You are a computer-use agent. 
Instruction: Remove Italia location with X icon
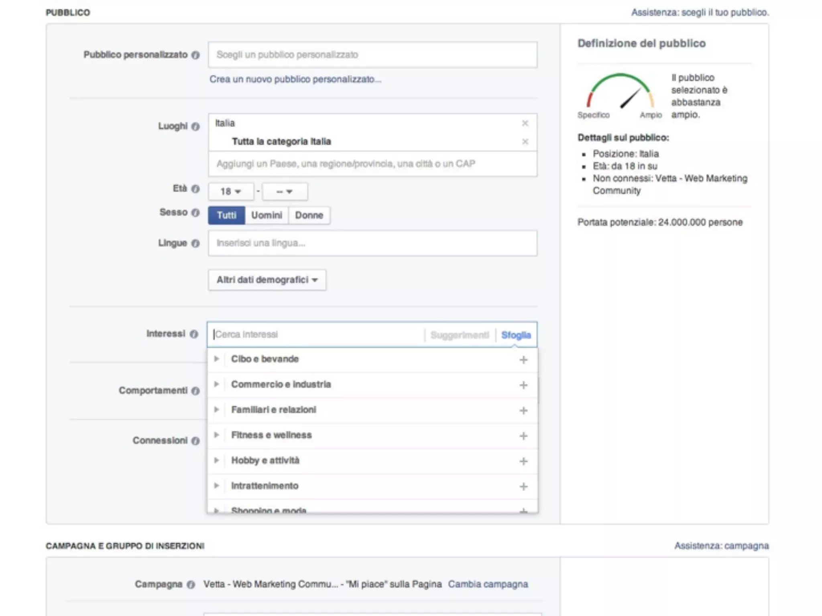pyautogui.click(x=525, y=123)
